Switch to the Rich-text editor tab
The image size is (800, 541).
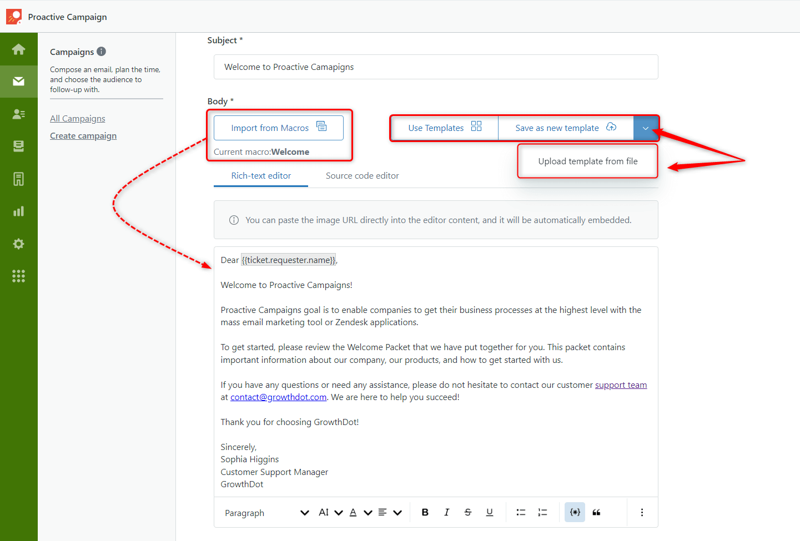click(x=261, y=176)
